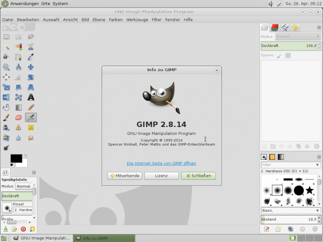Select the Blur/Sharpen droplet tool
Image resolution: width=323 pixels, height=242 pixels.
pyautogui.click(x=19, y=138)
